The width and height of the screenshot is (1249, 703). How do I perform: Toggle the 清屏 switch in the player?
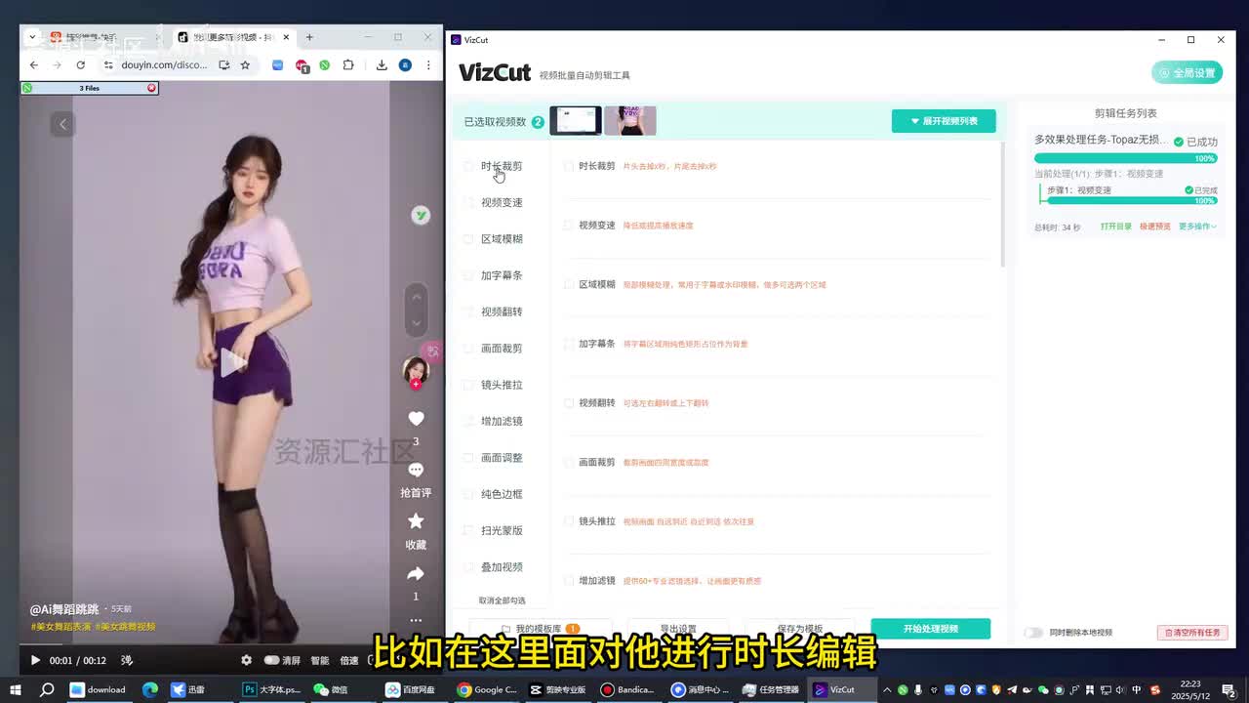(272, 660)
